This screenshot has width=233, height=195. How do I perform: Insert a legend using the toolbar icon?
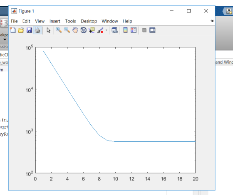(x=134, y=30)
